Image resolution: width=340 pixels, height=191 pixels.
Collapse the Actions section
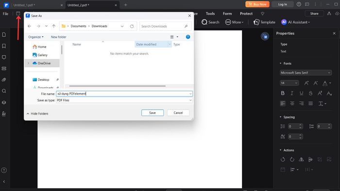click(x=280, y=150)
